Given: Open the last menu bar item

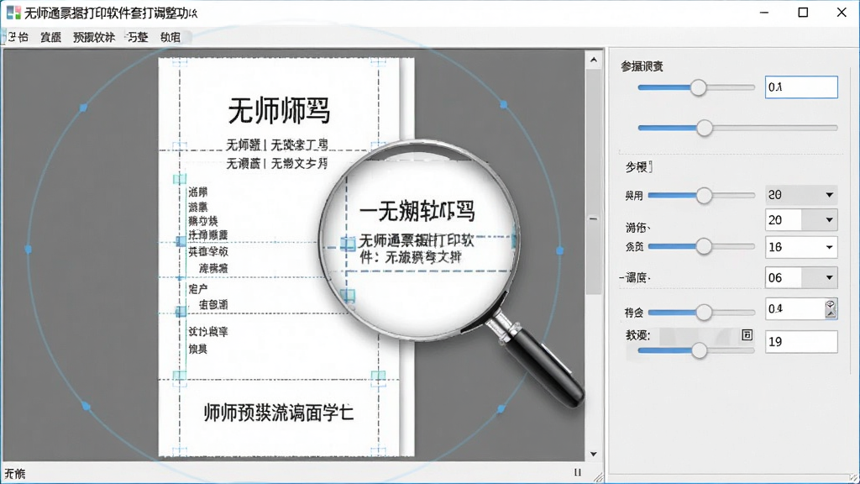Looking at the screenshot, I should click(170, 37).
